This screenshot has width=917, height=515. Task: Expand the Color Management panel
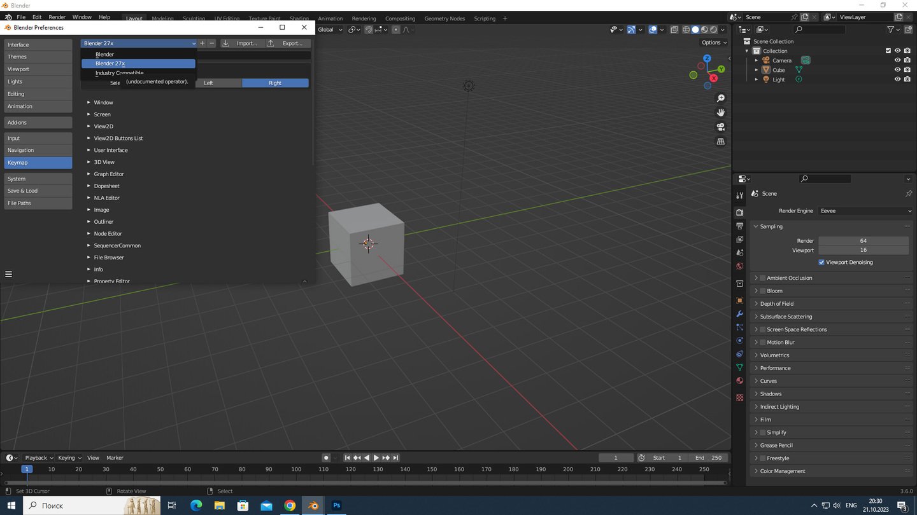coord(782,471)
